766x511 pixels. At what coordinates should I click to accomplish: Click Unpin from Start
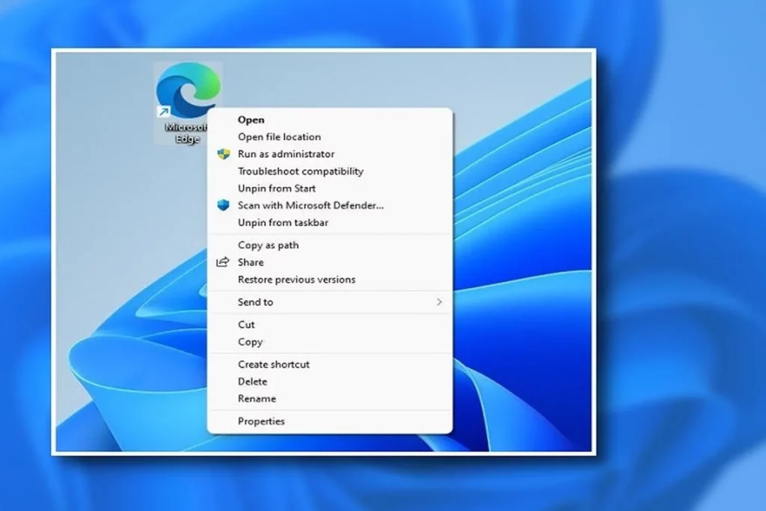click(330, 188)
